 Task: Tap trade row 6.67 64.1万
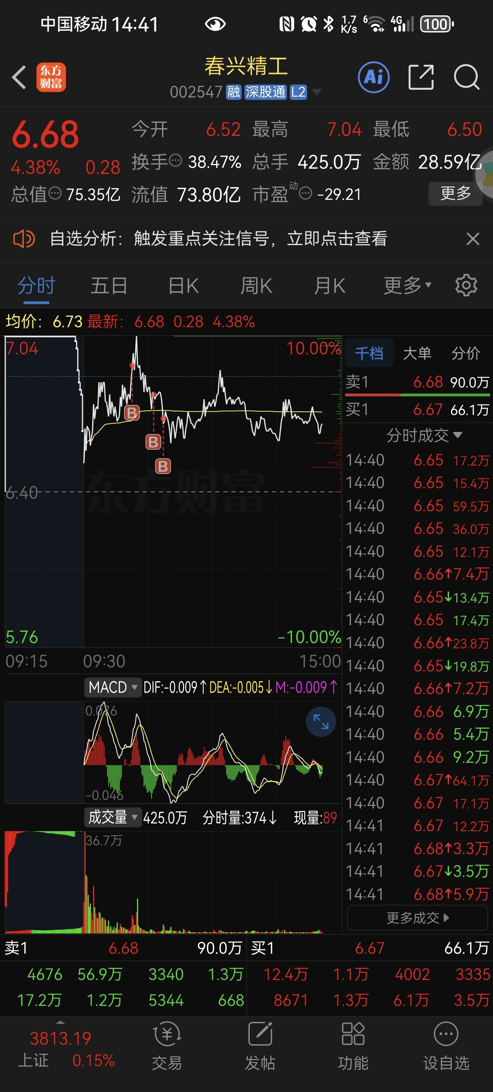(x=417, y=780)
